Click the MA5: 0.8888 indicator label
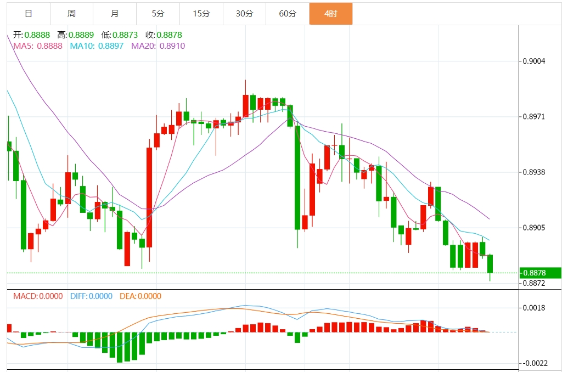The image size is (568, 372). coord(38,46)
